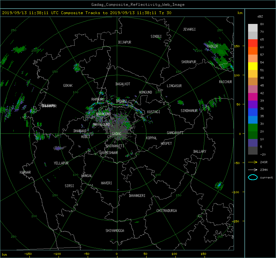Image resolution: width=276 pixels, height=258 pixels.
Task: Select the red 65 dBZ color swatch
Action: tap(253, 43)
